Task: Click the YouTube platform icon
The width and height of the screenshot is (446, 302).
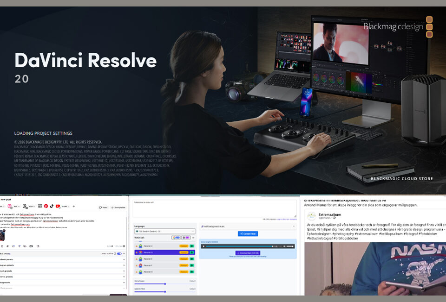Action: [x=58, y=206]
